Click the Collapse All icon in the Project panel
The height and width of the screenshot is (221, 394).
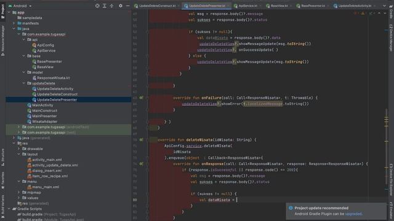(111, 6)
